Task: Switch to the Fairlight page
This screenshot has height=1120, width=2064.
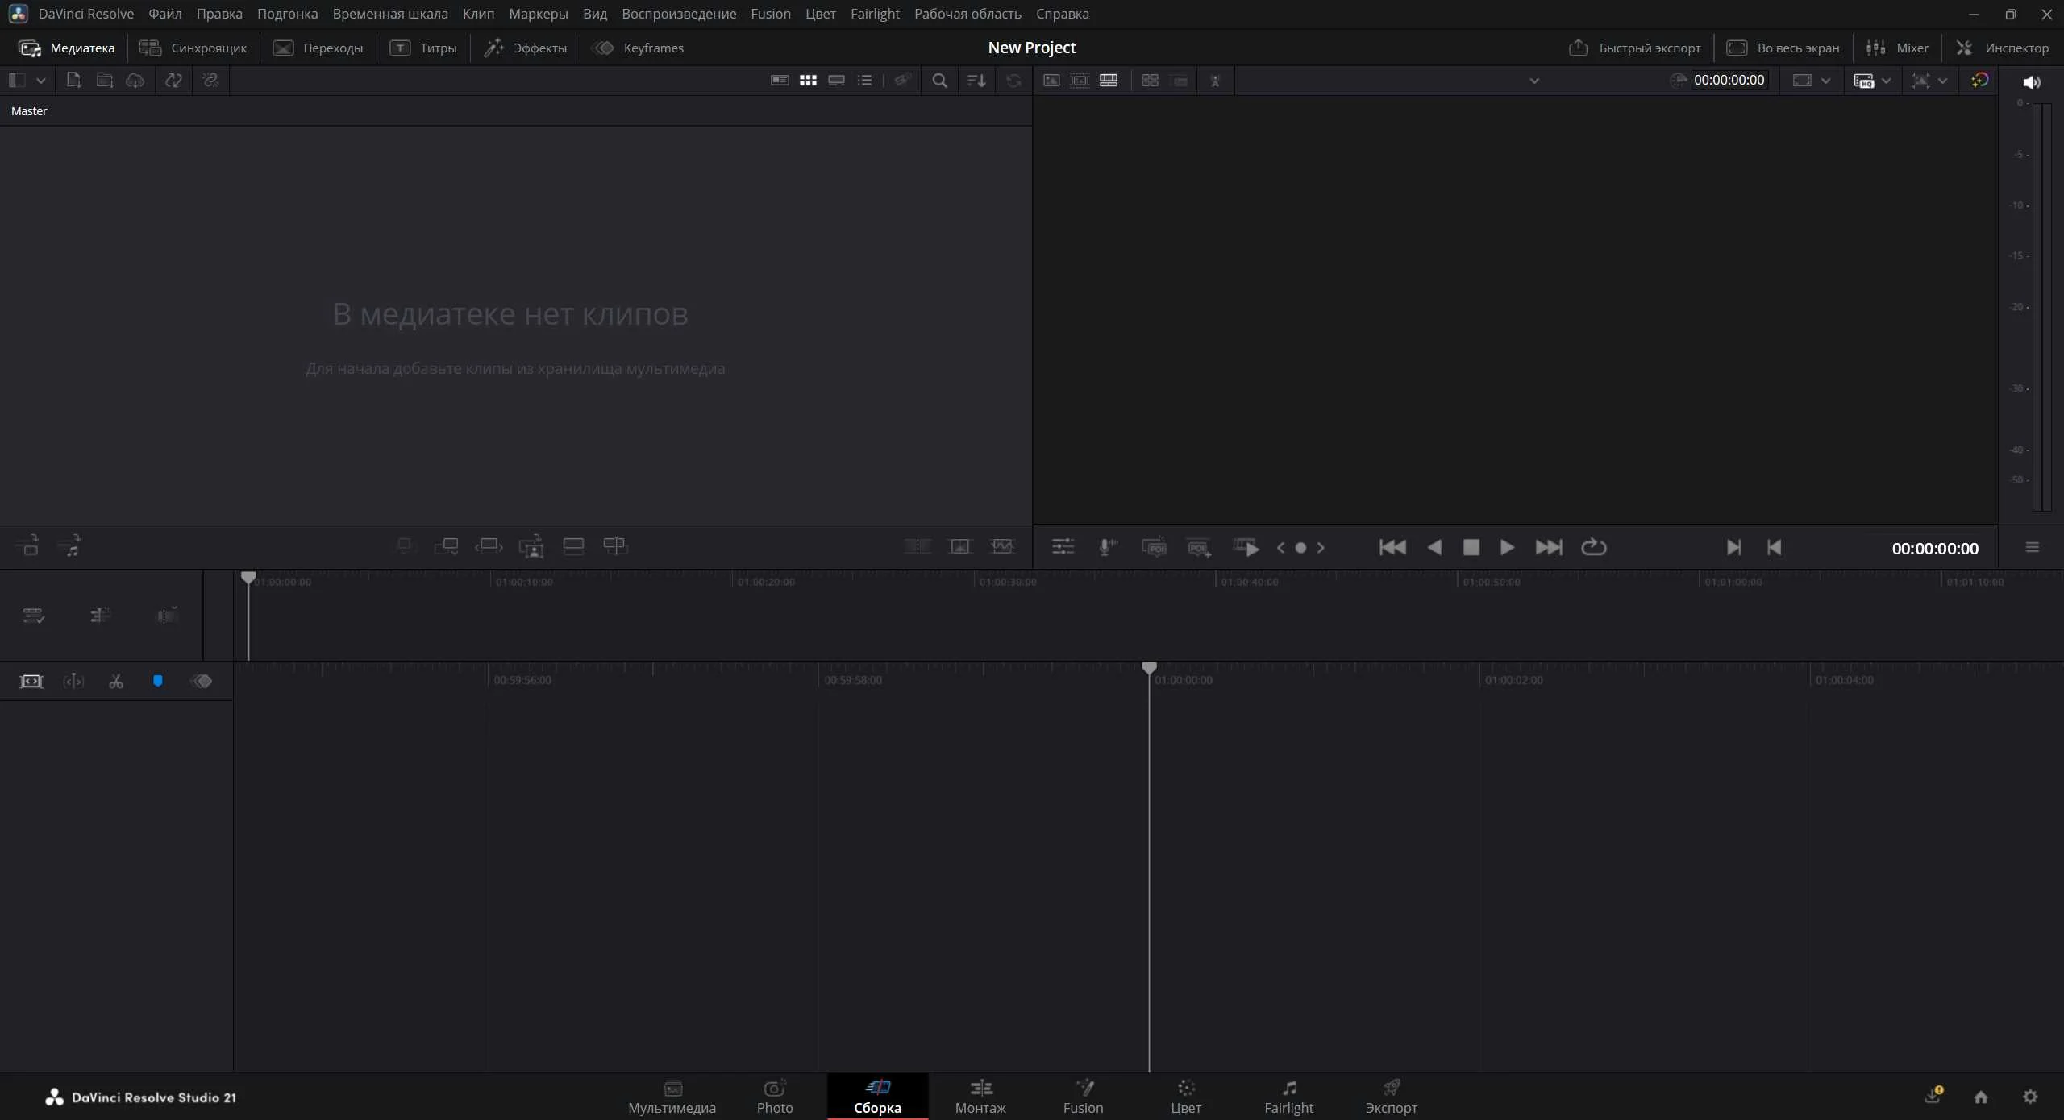Action: pos(1288,1097)
